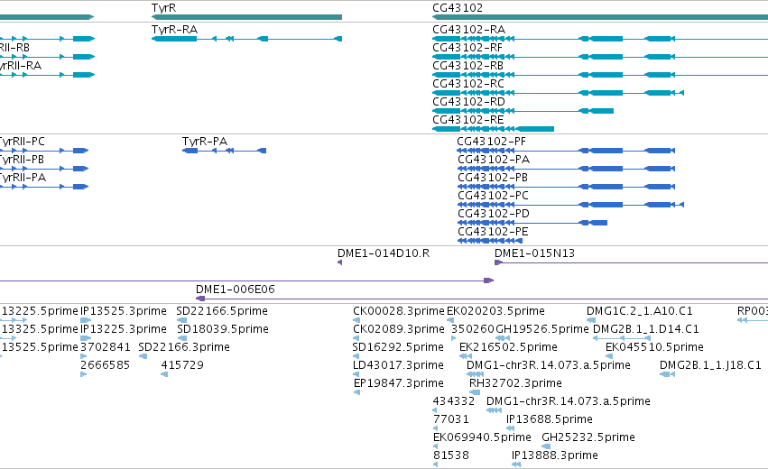Click the CG43102-PC protein label
The height and width of the screenshot is (469, 768).
pyautogui.click(x=494, y=196)
